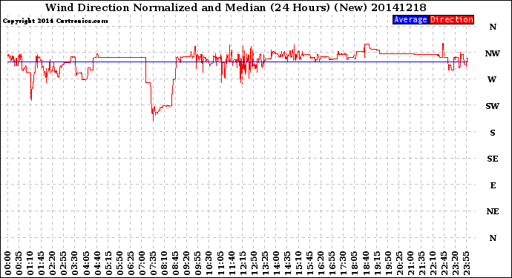This screenshot has height=278, width=512.
Task: Select the 09:20 time label
Action: pos(187,263)
